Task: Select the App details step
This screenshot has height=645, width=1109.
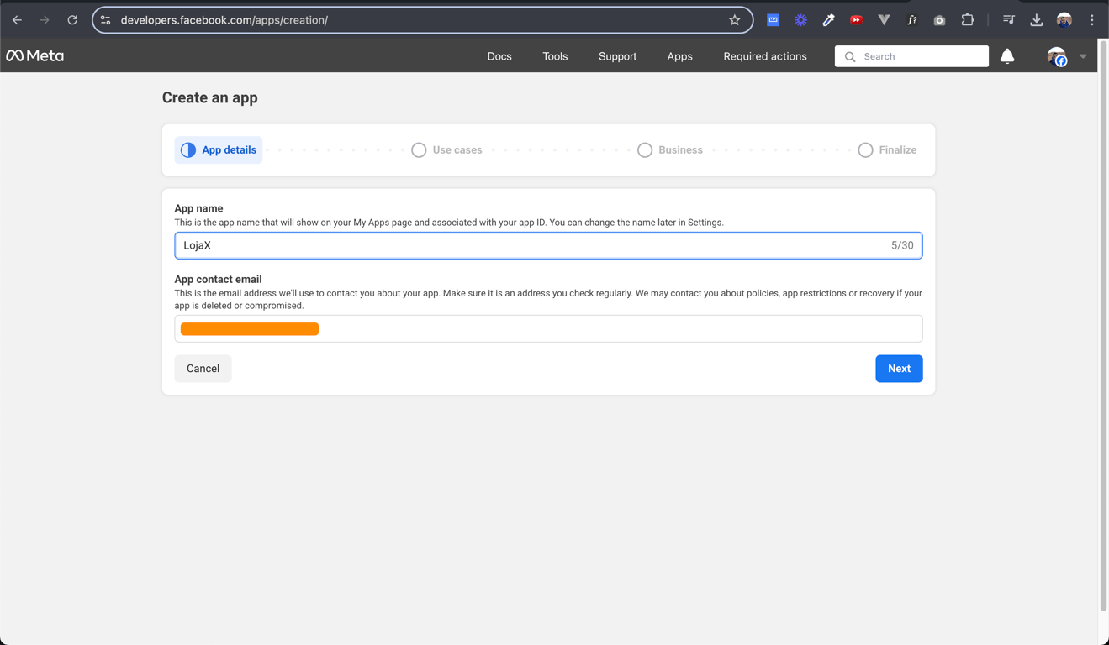Action: [x=219, y=150]
